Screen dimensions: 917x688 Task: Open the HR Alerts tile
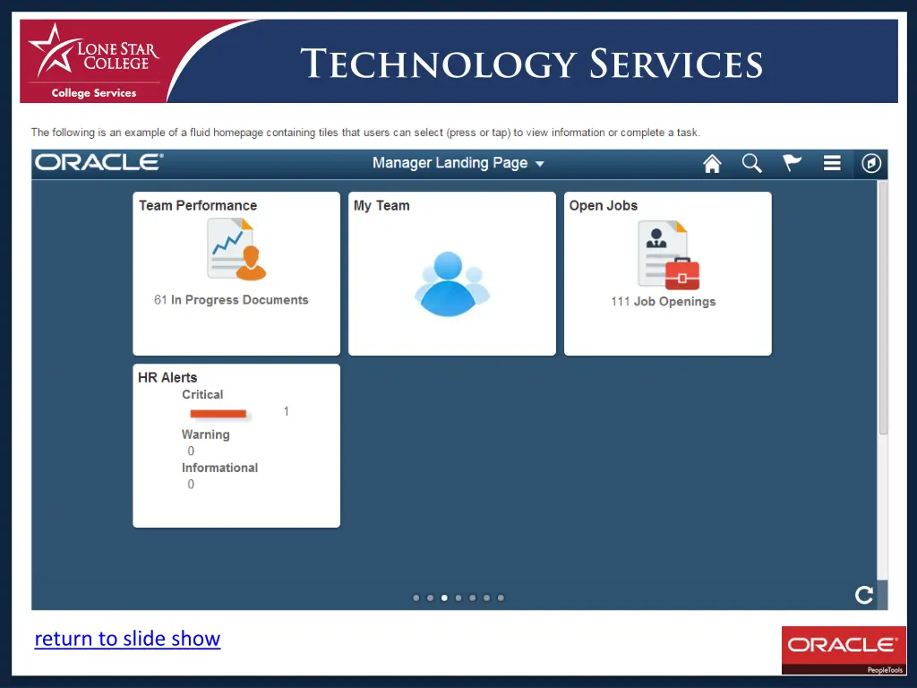(236, 446)
